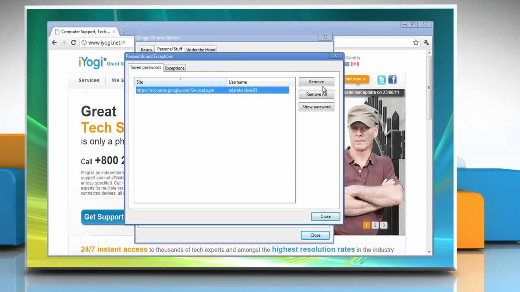520x292 pixels.
Task: Select slide 3 in the banner pager
Action: pos(383,225)
